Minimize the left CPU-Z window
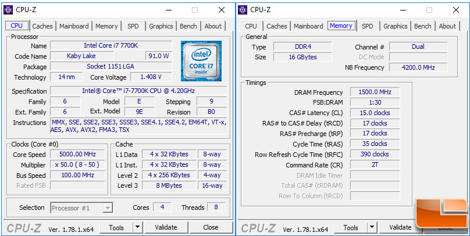Viewport: 470px width, 236px height. tap(169, 10)
